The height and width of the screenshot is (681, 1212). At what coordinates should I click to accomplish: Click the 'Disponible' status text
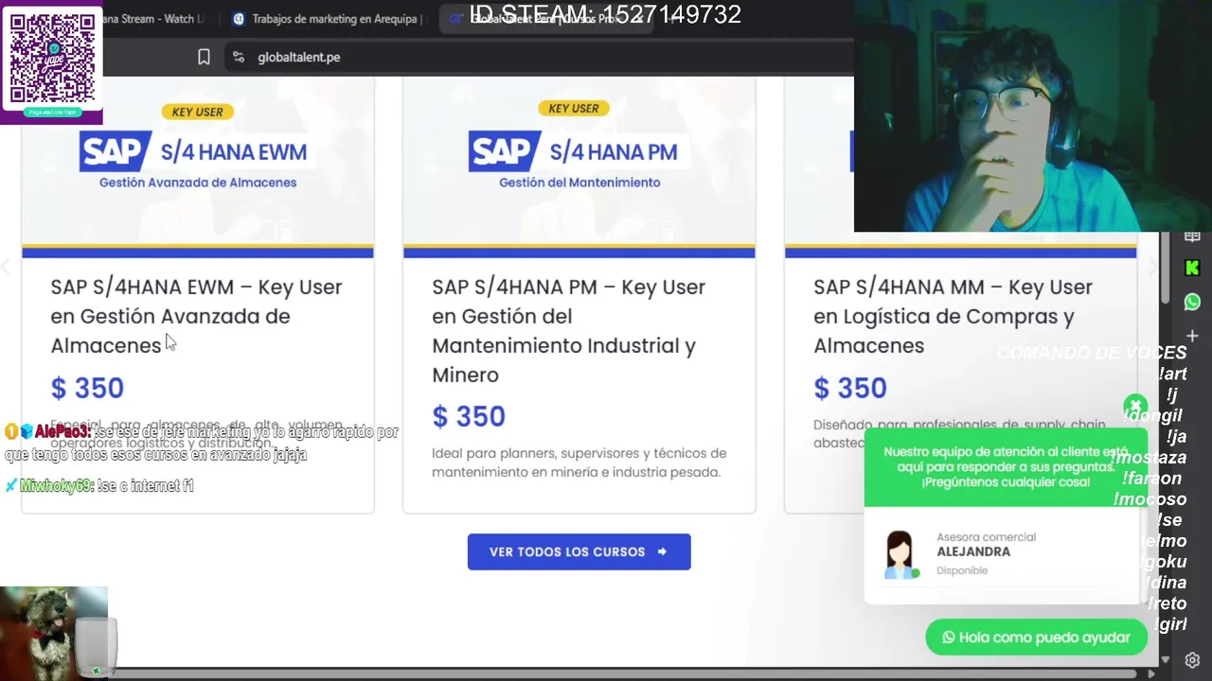[962, 570]
